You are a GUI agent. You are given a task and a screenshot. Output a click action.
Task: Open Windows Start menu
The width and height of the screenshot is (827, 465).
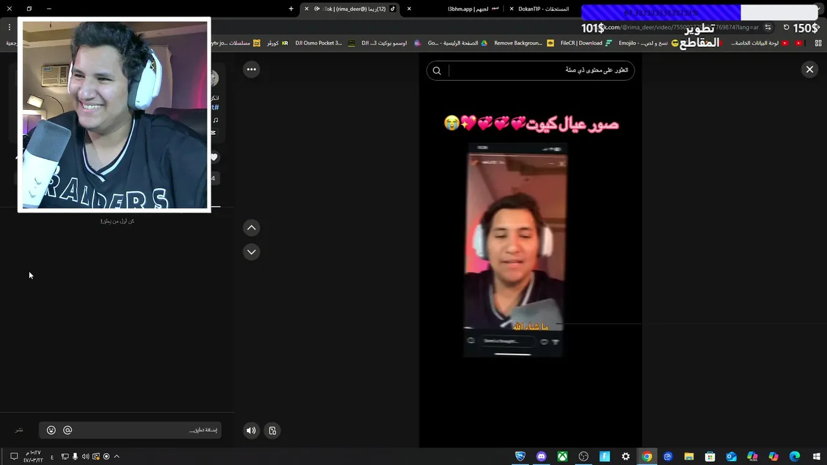816,457
